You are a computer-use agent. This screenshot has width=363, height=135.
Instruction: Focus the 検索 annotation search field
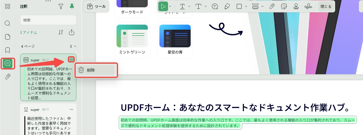pyautogui.click(x=48, y=20)
